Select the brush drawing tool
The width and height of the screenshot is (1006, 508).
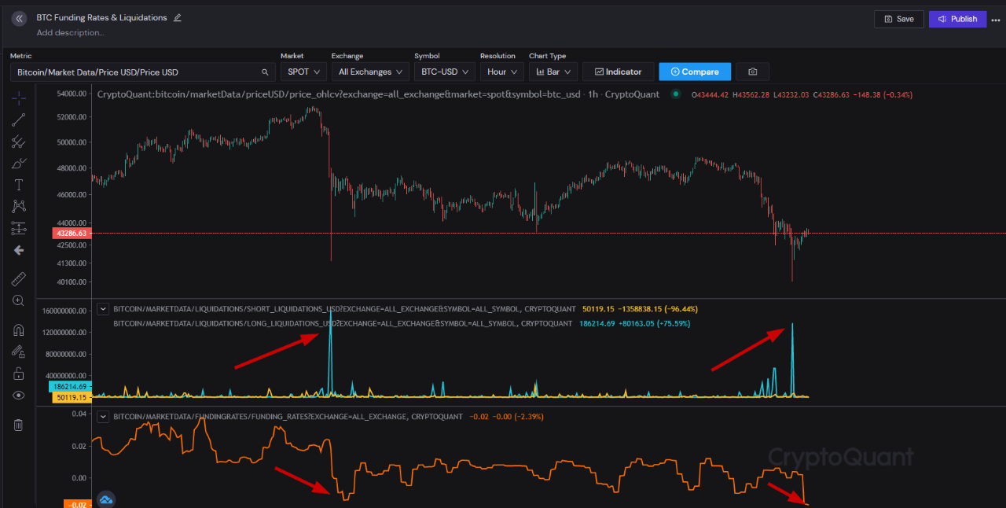click(19, 164)
